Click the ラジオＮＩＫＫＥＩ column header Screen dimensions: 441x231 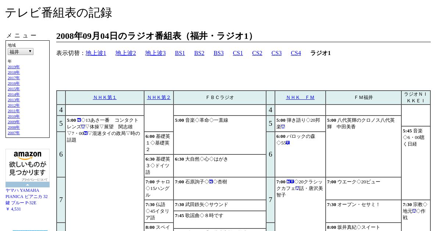pyautogui.click(x=416, y=98)
